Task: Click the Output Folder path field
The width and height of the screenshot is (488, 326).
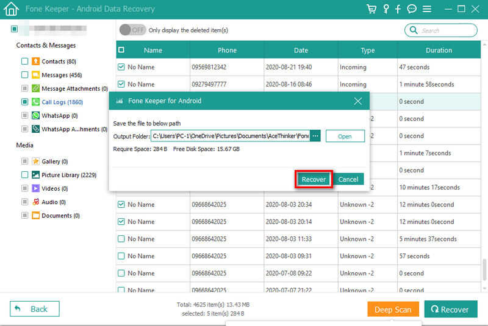Action: (x=231, y=136)
